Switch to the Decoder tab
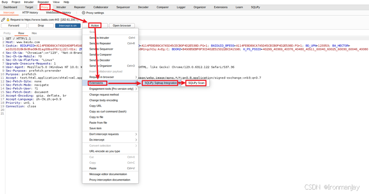Image resolution: width=369 pixels, height=194 pixels. coord(143,7)
